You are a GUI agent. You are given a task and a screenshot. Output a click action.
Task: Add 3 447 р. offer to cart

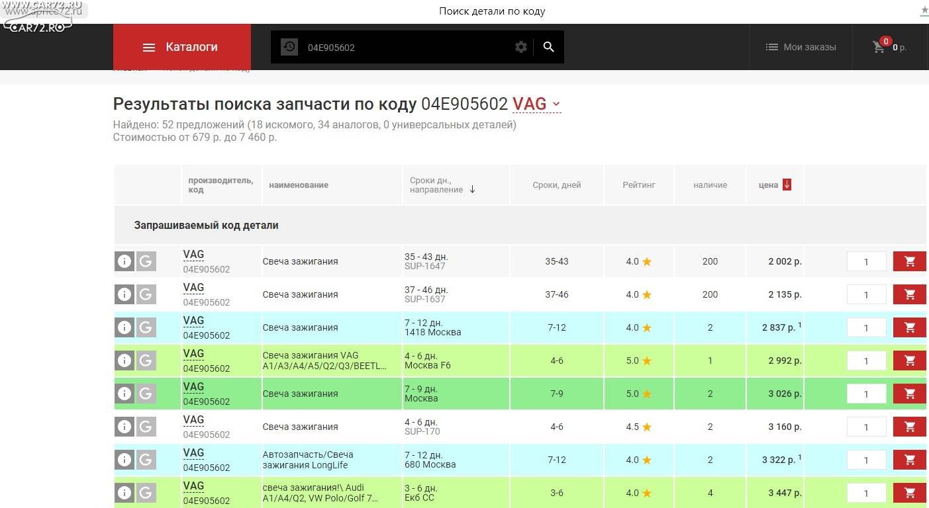[x=910, y=493]
